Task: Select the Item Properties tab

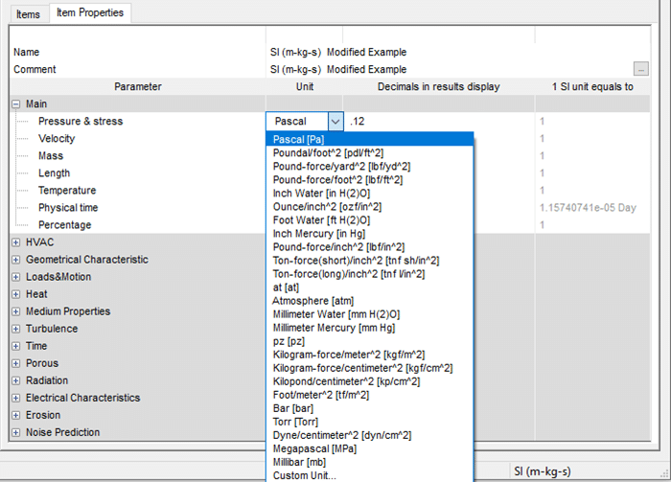Action: click(90, 12)
